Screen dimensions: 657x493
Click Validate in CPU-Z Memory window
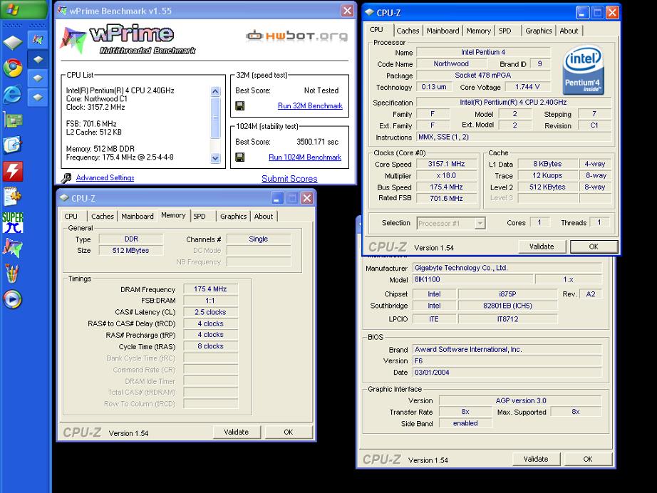pos(237,432)
